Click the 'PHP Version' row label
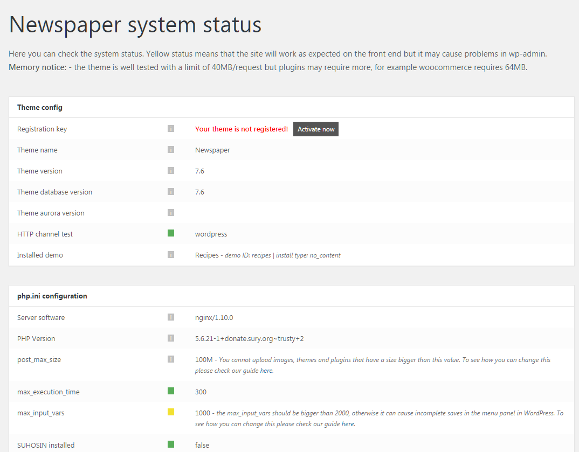Image resolution: width=579 pixels, height=452 pixels. (36, 338)
